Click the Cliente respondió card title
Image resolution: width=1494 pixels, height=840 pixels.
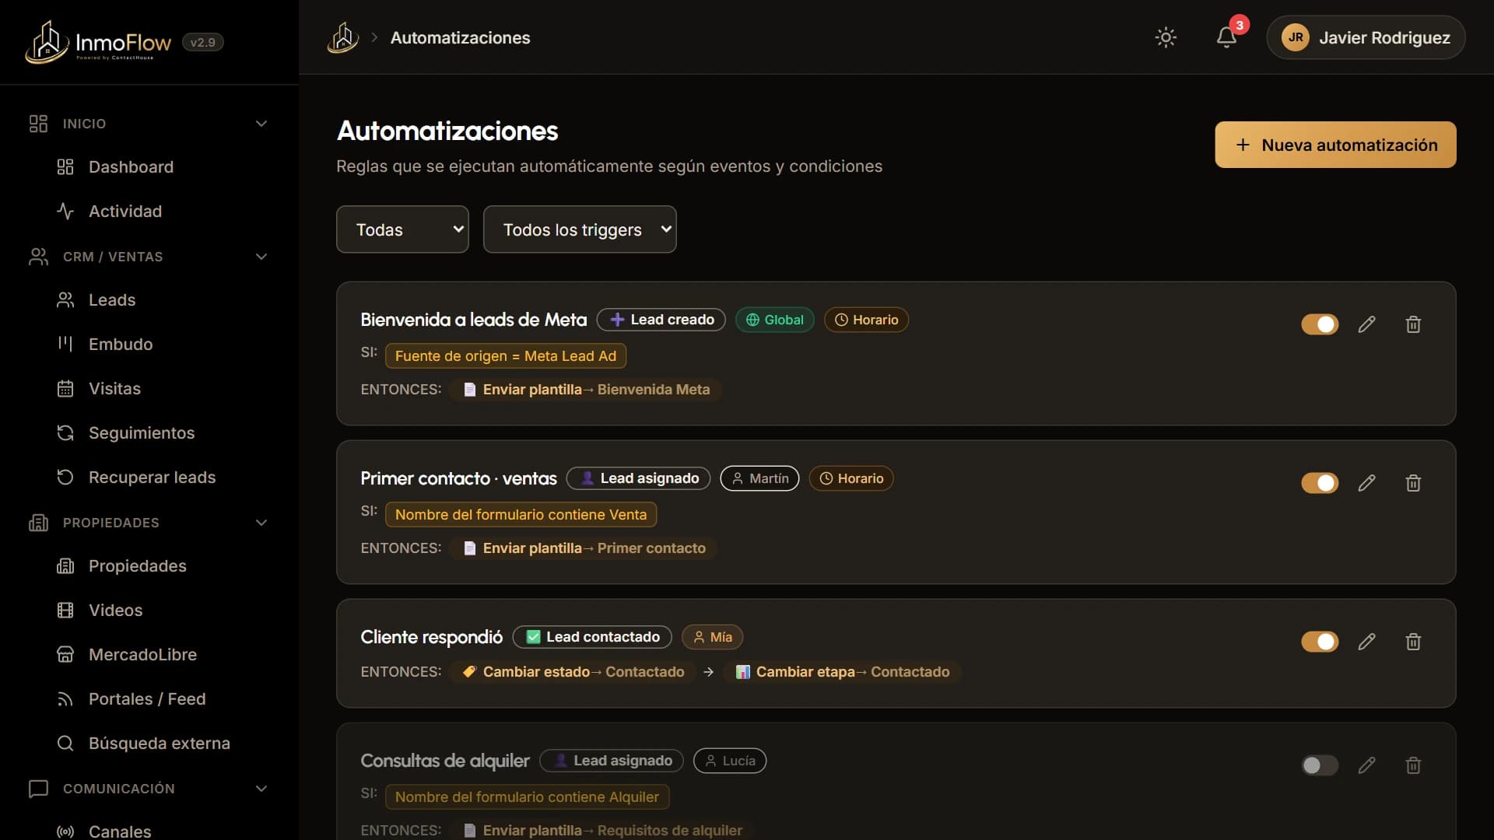click(x=431, y=637)
